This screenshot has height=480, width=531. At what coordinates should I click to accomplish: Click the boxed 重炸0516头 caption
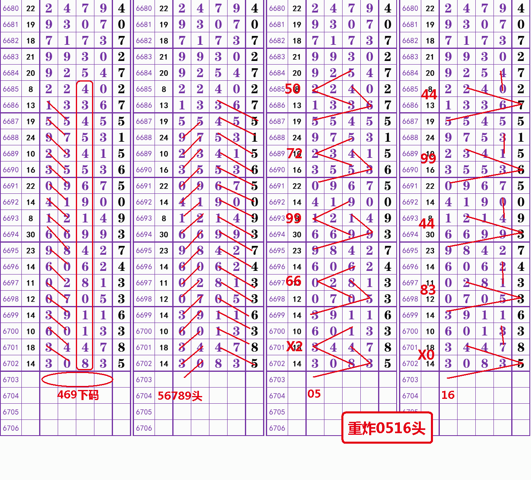click(387, 428)
